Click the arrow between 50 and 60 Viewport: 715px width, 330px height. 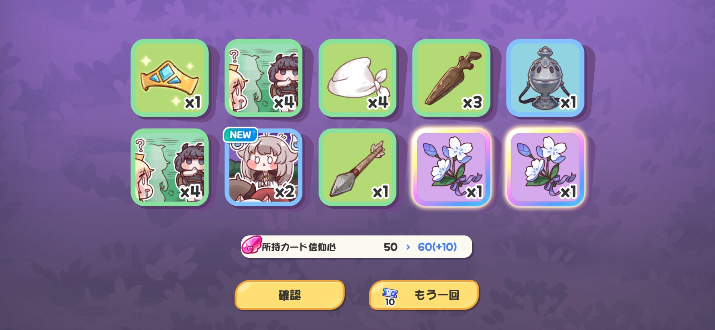tap(408, 247)
